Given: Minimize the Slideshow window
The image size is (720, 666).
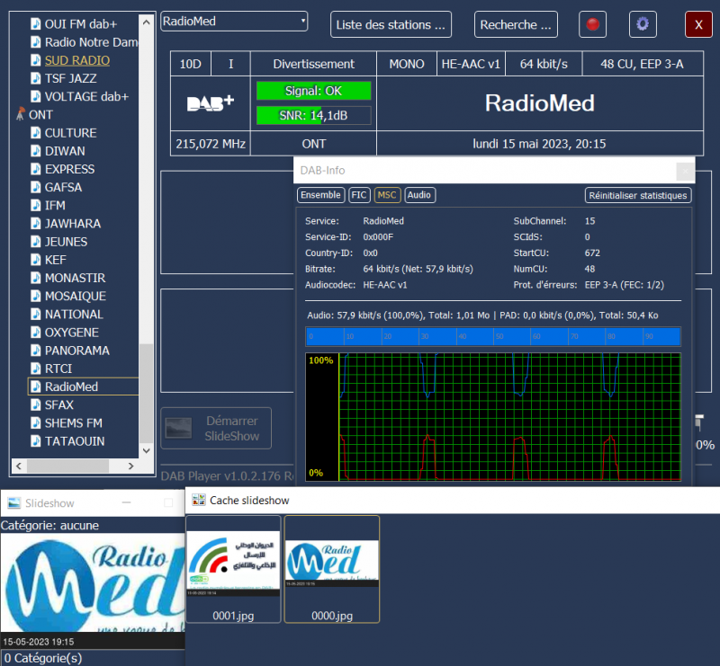Looking at the screenshot, I should click(x=126, y=502).
